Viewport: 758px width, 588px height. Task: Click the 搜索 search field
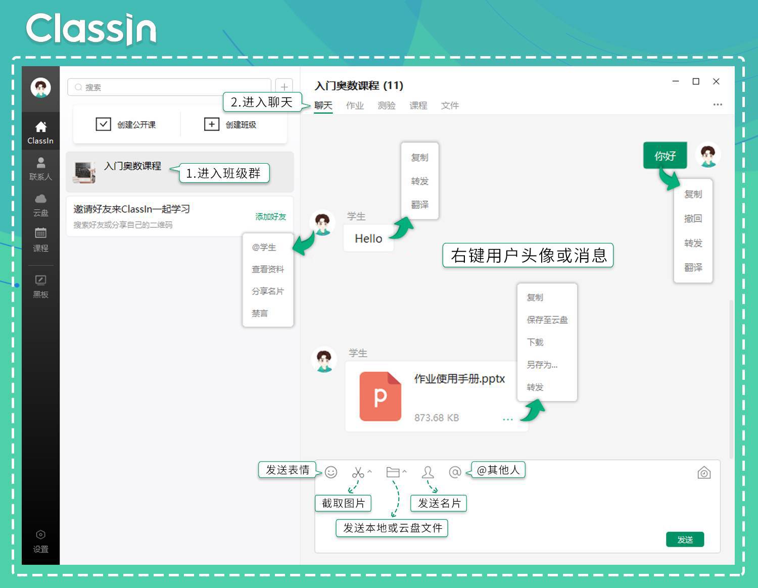[169, 87]
